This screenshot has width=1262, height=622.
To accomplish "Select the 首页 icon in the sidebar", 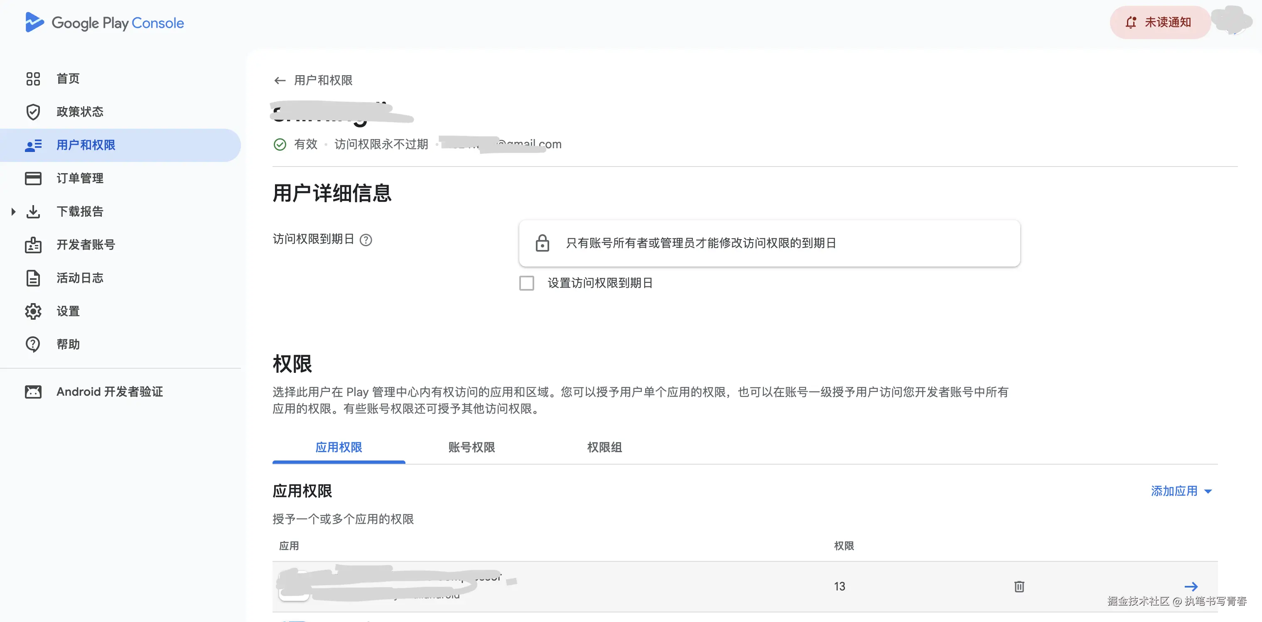I will 33,78.
